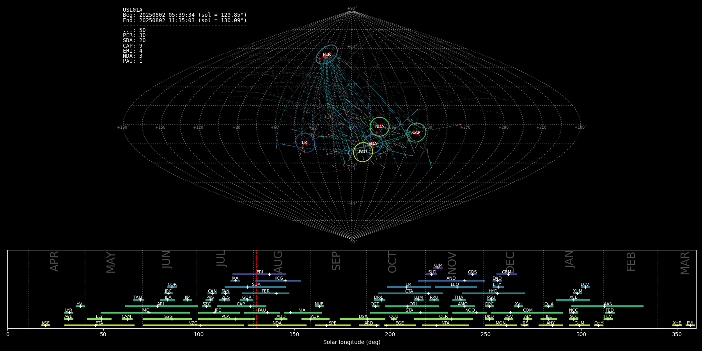Select the CAP shower bar in the timeline
Image resolution: width=702 pixels, height=351 pixels.
click(242, 306)
